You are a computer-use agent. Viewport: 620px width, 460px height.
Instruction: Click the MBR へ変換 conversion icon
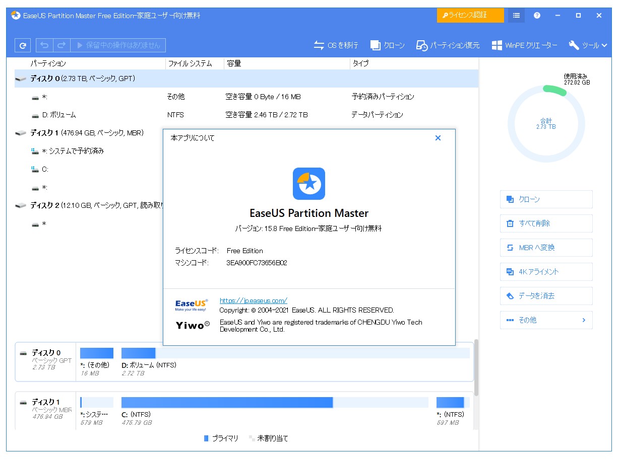point(510,248)
